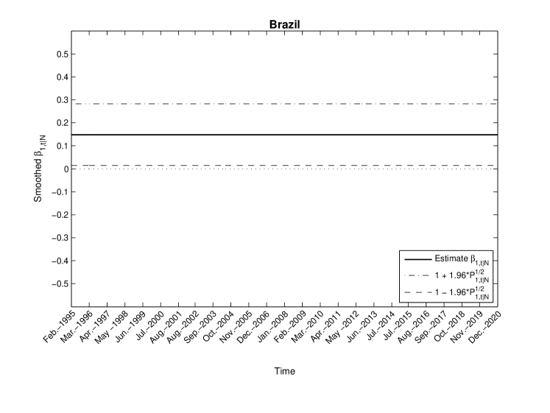This screenshot has height=413, width=550.
Task: Select the 'Estimate β' legend entry
Action: pos(447,259)
